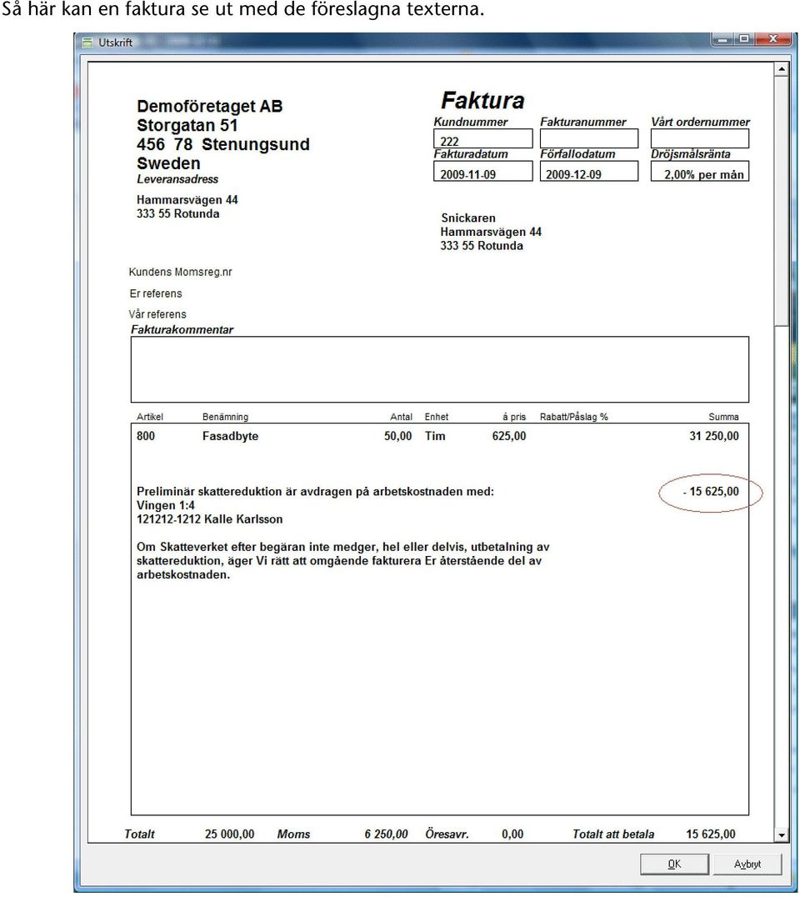Click the Rabatt/Påslag % column header

(x=573, y=417)
